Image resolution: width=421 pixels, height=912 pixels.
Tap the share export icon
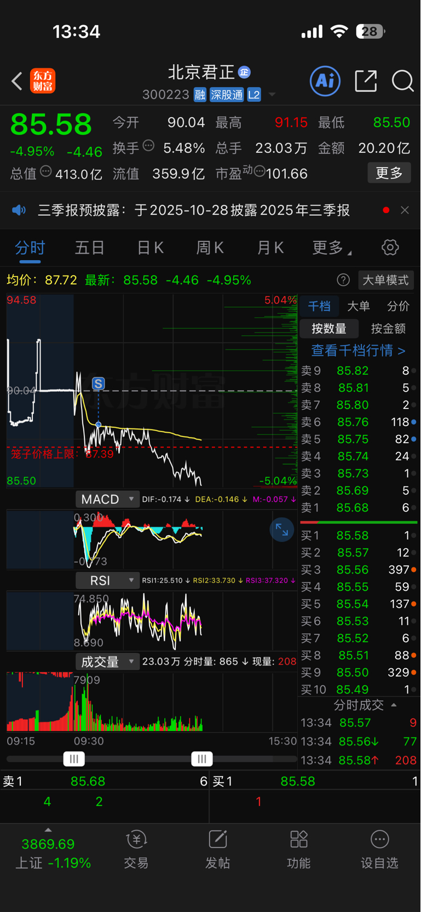coord(366,81)
